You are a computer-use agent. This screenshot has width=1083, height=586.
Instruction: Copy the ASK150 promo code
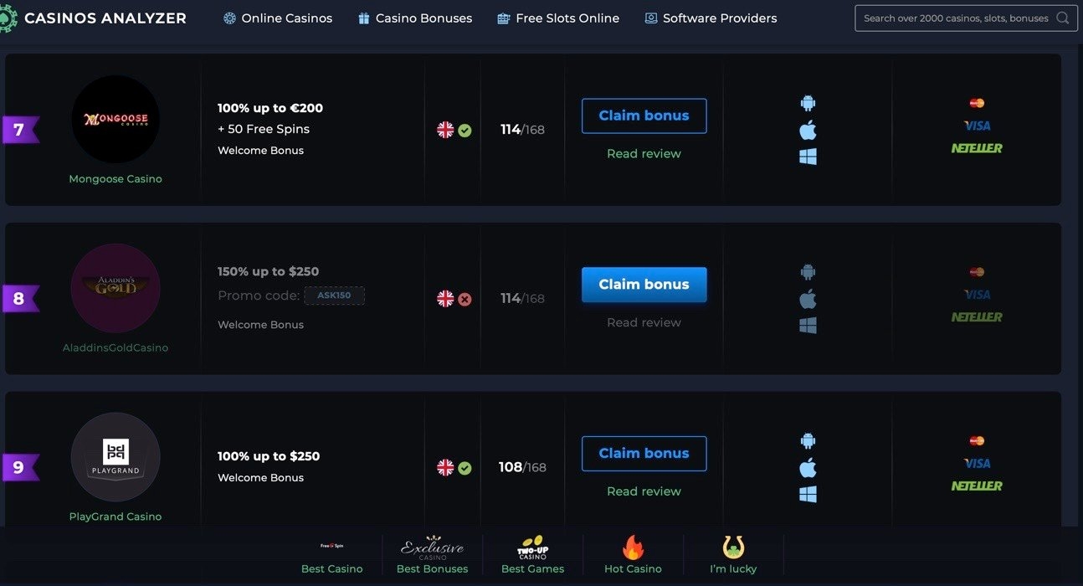[x=334, y=296]
